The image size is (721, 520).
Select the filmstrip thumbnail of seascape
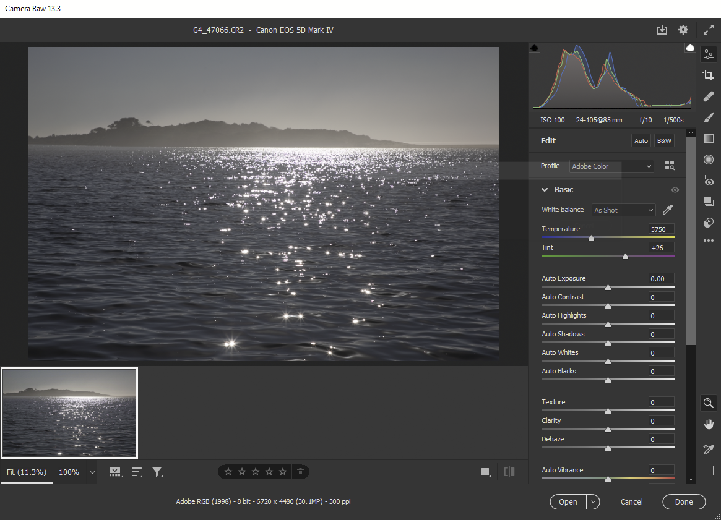pos(69,413)
